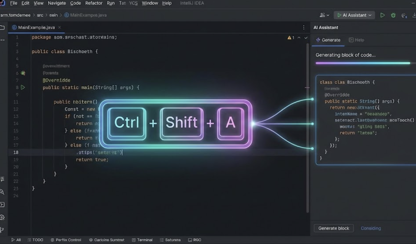
Task: Open the Refactor menu
Action: click(x=94, y=3)
